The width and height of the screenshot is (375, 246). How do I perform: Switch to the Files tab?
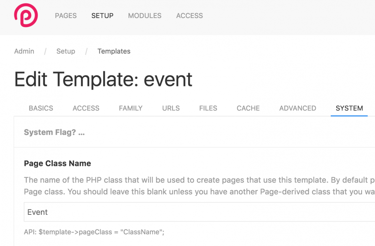tap(208, 108)
